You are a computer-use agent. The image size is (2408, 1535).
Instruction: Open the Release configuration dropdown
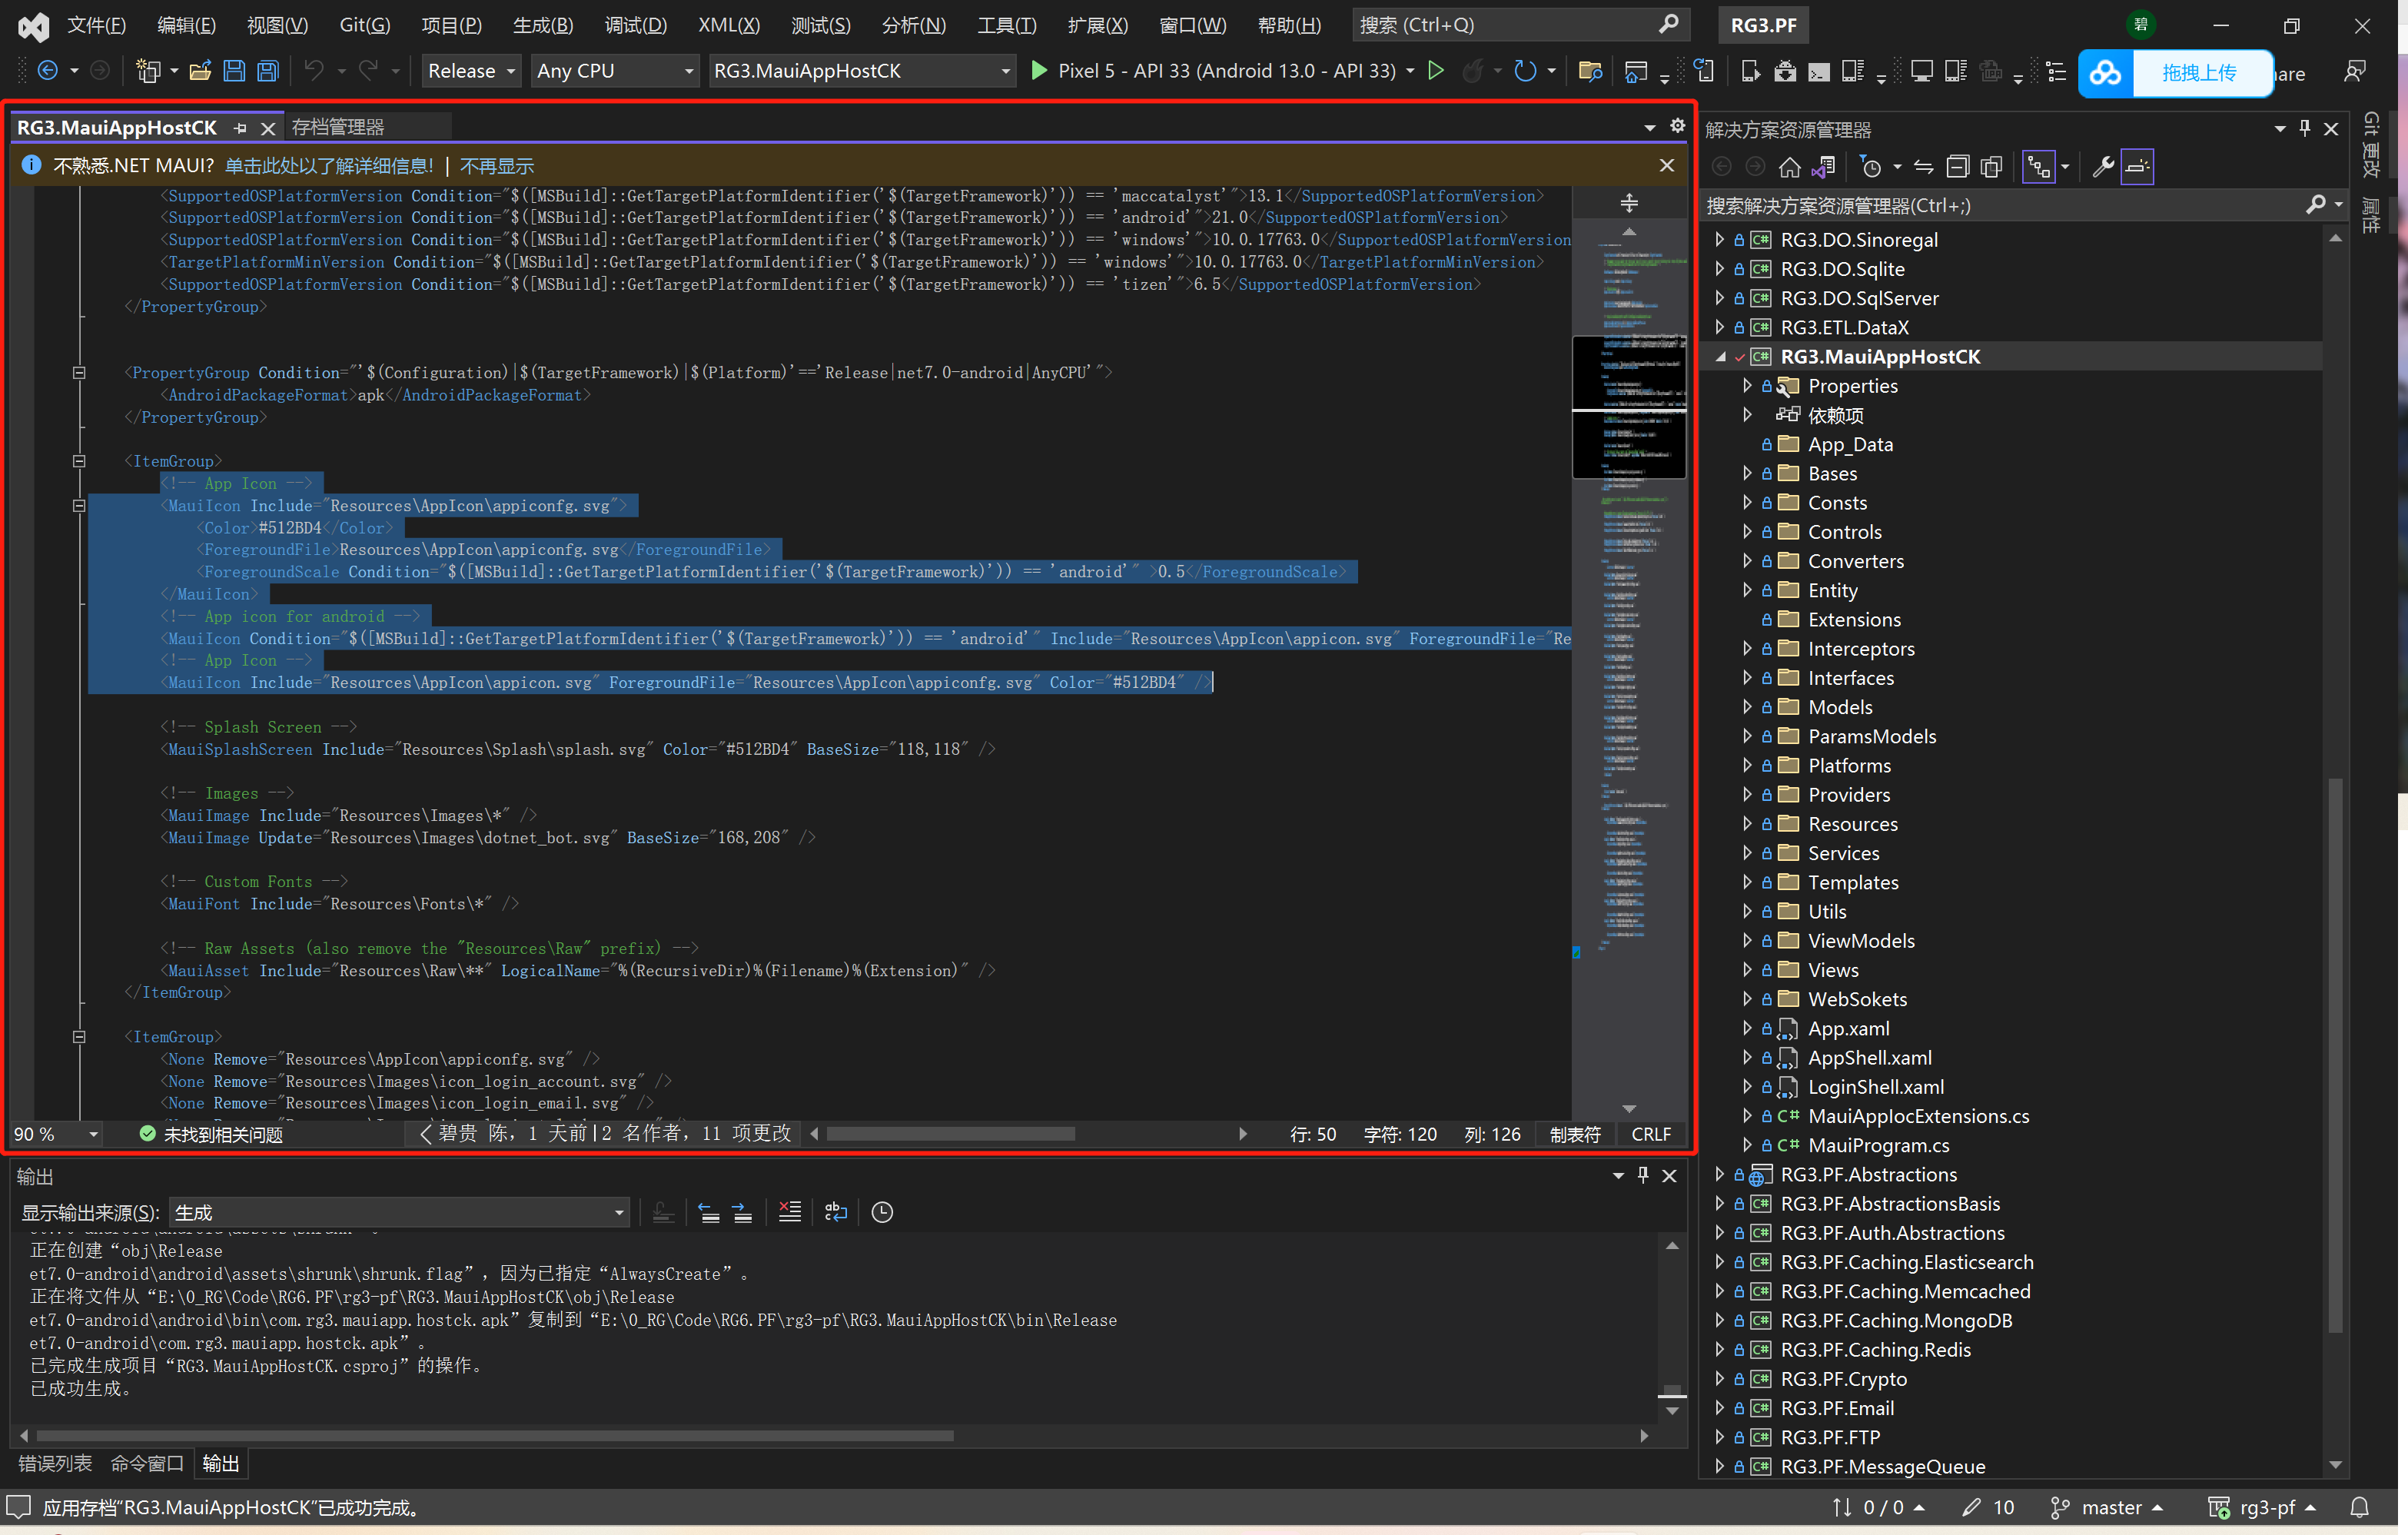pos(471,71)
